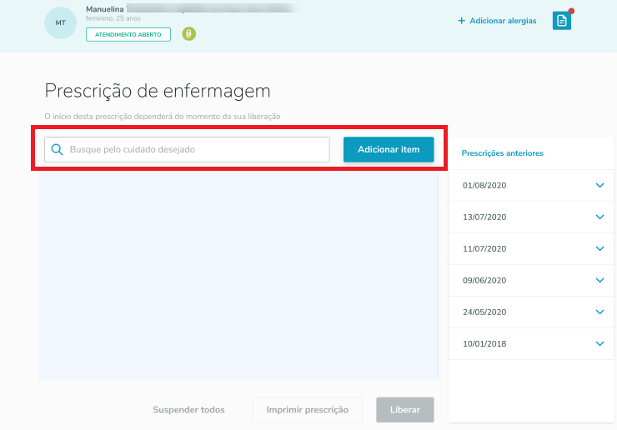
Task: Click the 'feminino, 25 anos' patient info
Action: coord(113,18)
